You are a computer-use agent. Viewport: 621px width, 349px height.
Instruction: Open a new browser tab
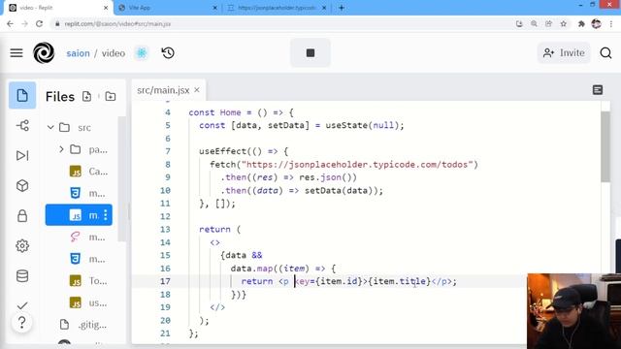point(342,8)
